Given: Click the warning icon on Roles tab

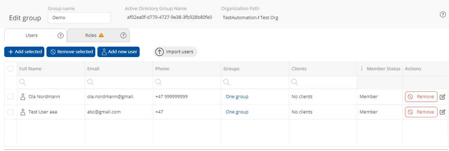Looking at the screenshot, I should [101, 35].
